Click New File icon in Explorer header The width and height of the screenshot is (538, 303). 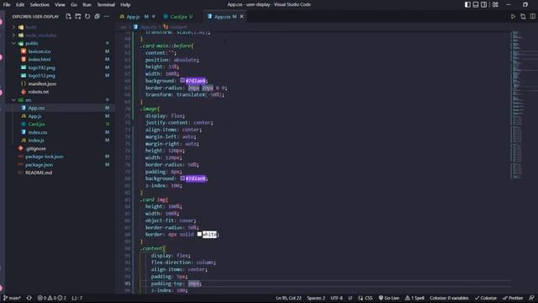point(68,17)
